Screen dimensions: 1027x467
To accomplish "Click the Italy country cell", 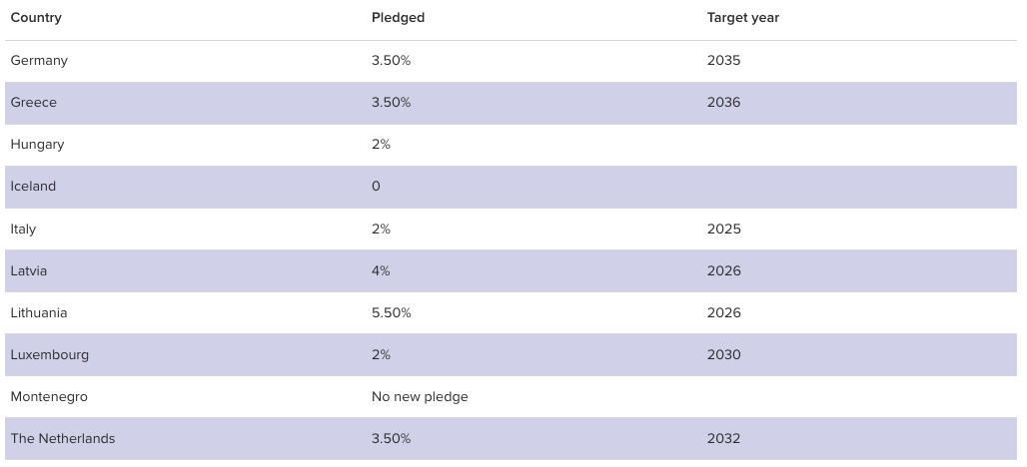I will coord(23,230).
